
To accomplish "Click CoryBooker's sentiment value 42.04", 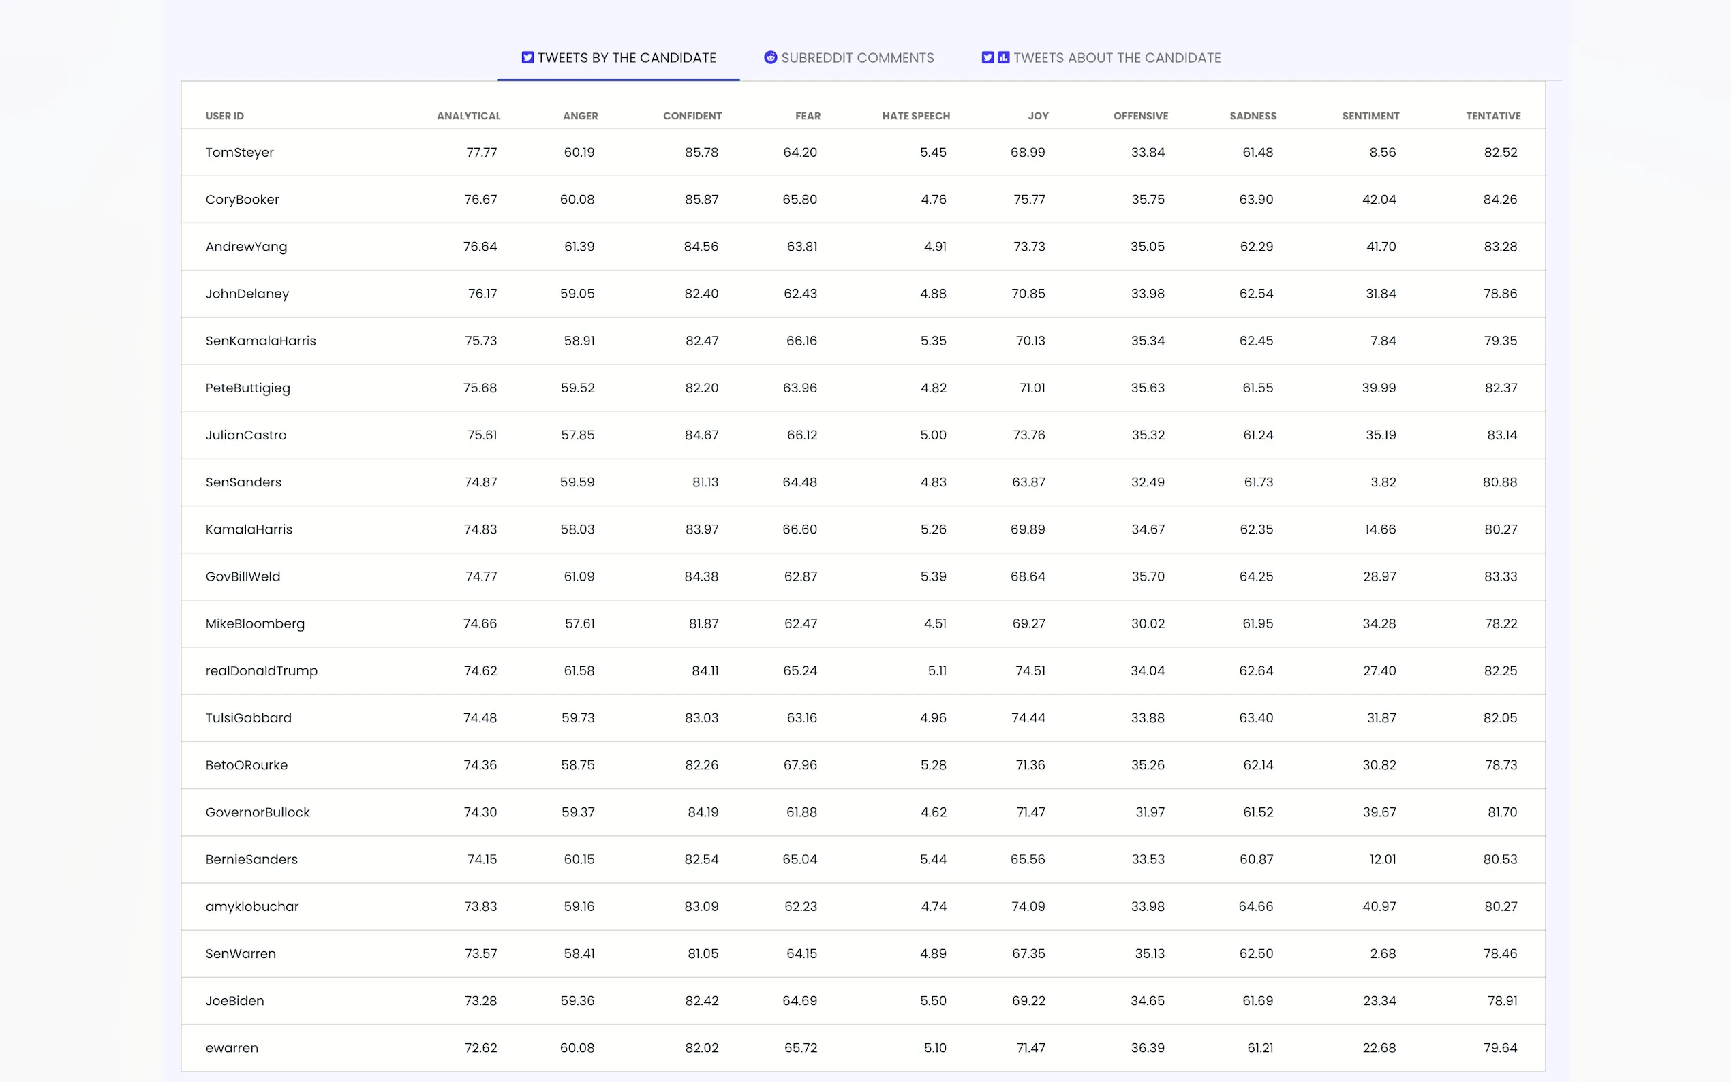I will click(x=1378, y=200).
